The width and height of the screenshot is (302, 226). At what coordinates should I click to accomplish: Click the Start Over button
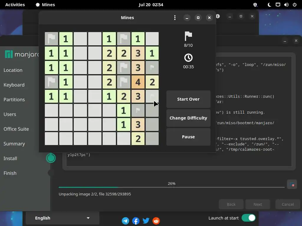188,99
